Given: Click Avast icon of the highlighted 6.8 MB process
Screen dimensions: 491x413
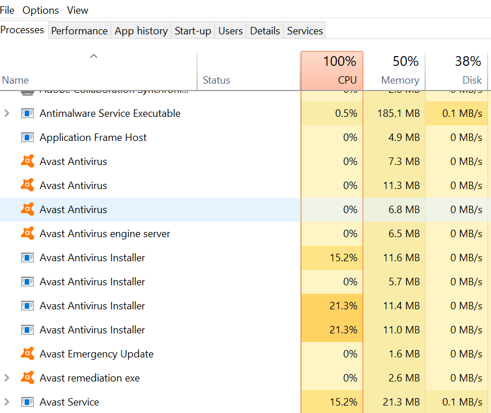Looking at the screenshot, I should (x=28, y=209).
